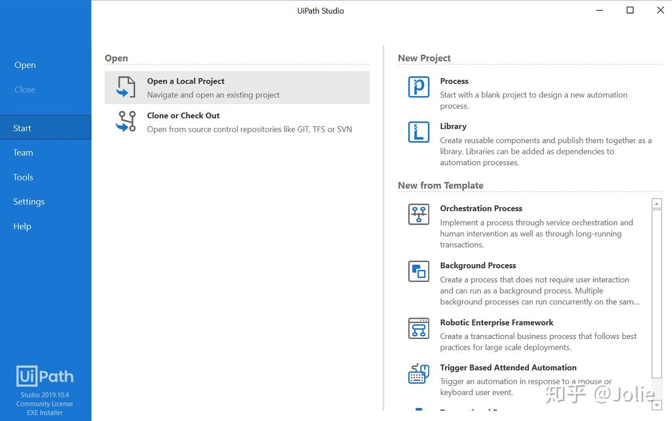Select the Process project icon

(419, 87)
